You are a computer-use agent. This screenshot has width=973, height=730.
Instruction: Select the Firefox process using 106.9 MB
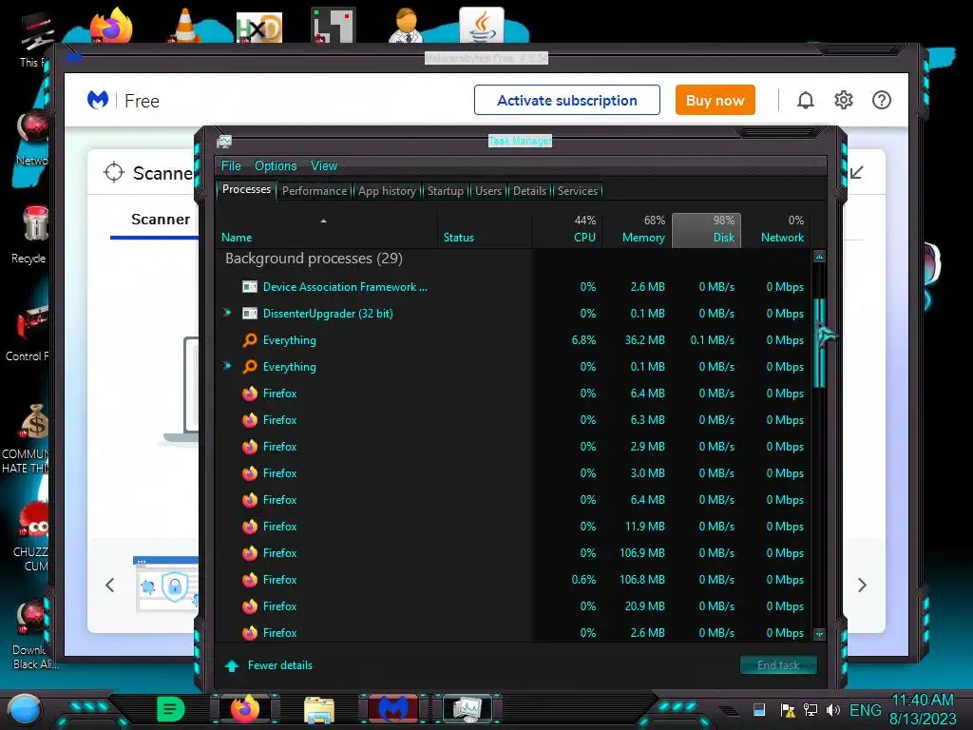[x=513, y=553]
